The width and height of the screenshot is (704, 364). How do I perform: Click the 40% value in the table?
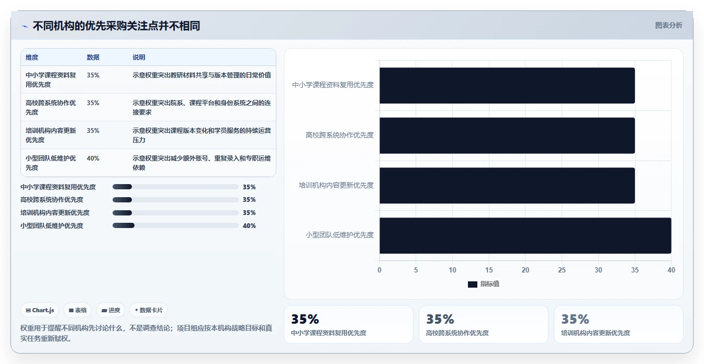[x=93, y=158]
